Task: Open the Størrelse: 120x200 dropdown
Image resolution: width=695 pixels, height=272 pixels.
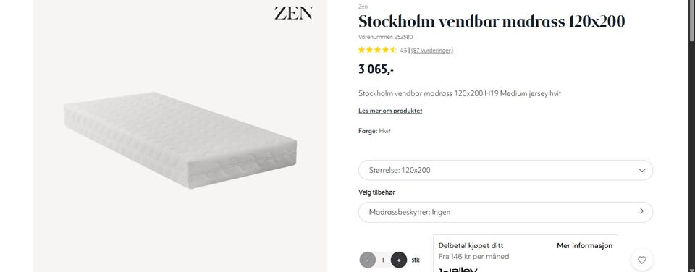Action: (505, 170)
